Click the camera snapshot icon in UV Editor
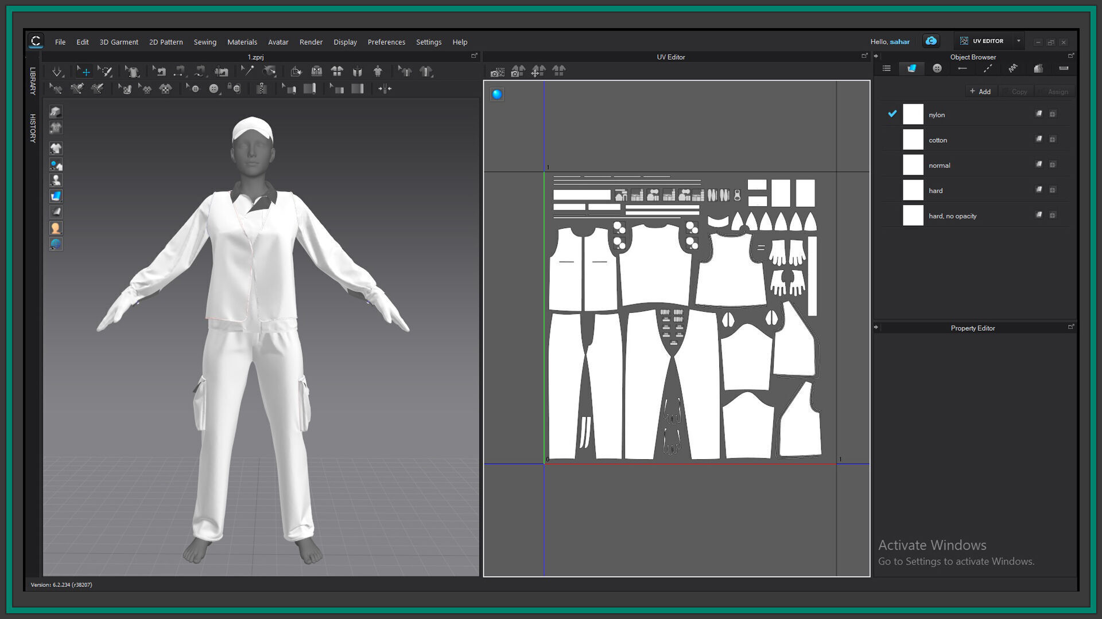This screenshot has height=619, width=1102. pyautogui.click(x=498, y=71)
